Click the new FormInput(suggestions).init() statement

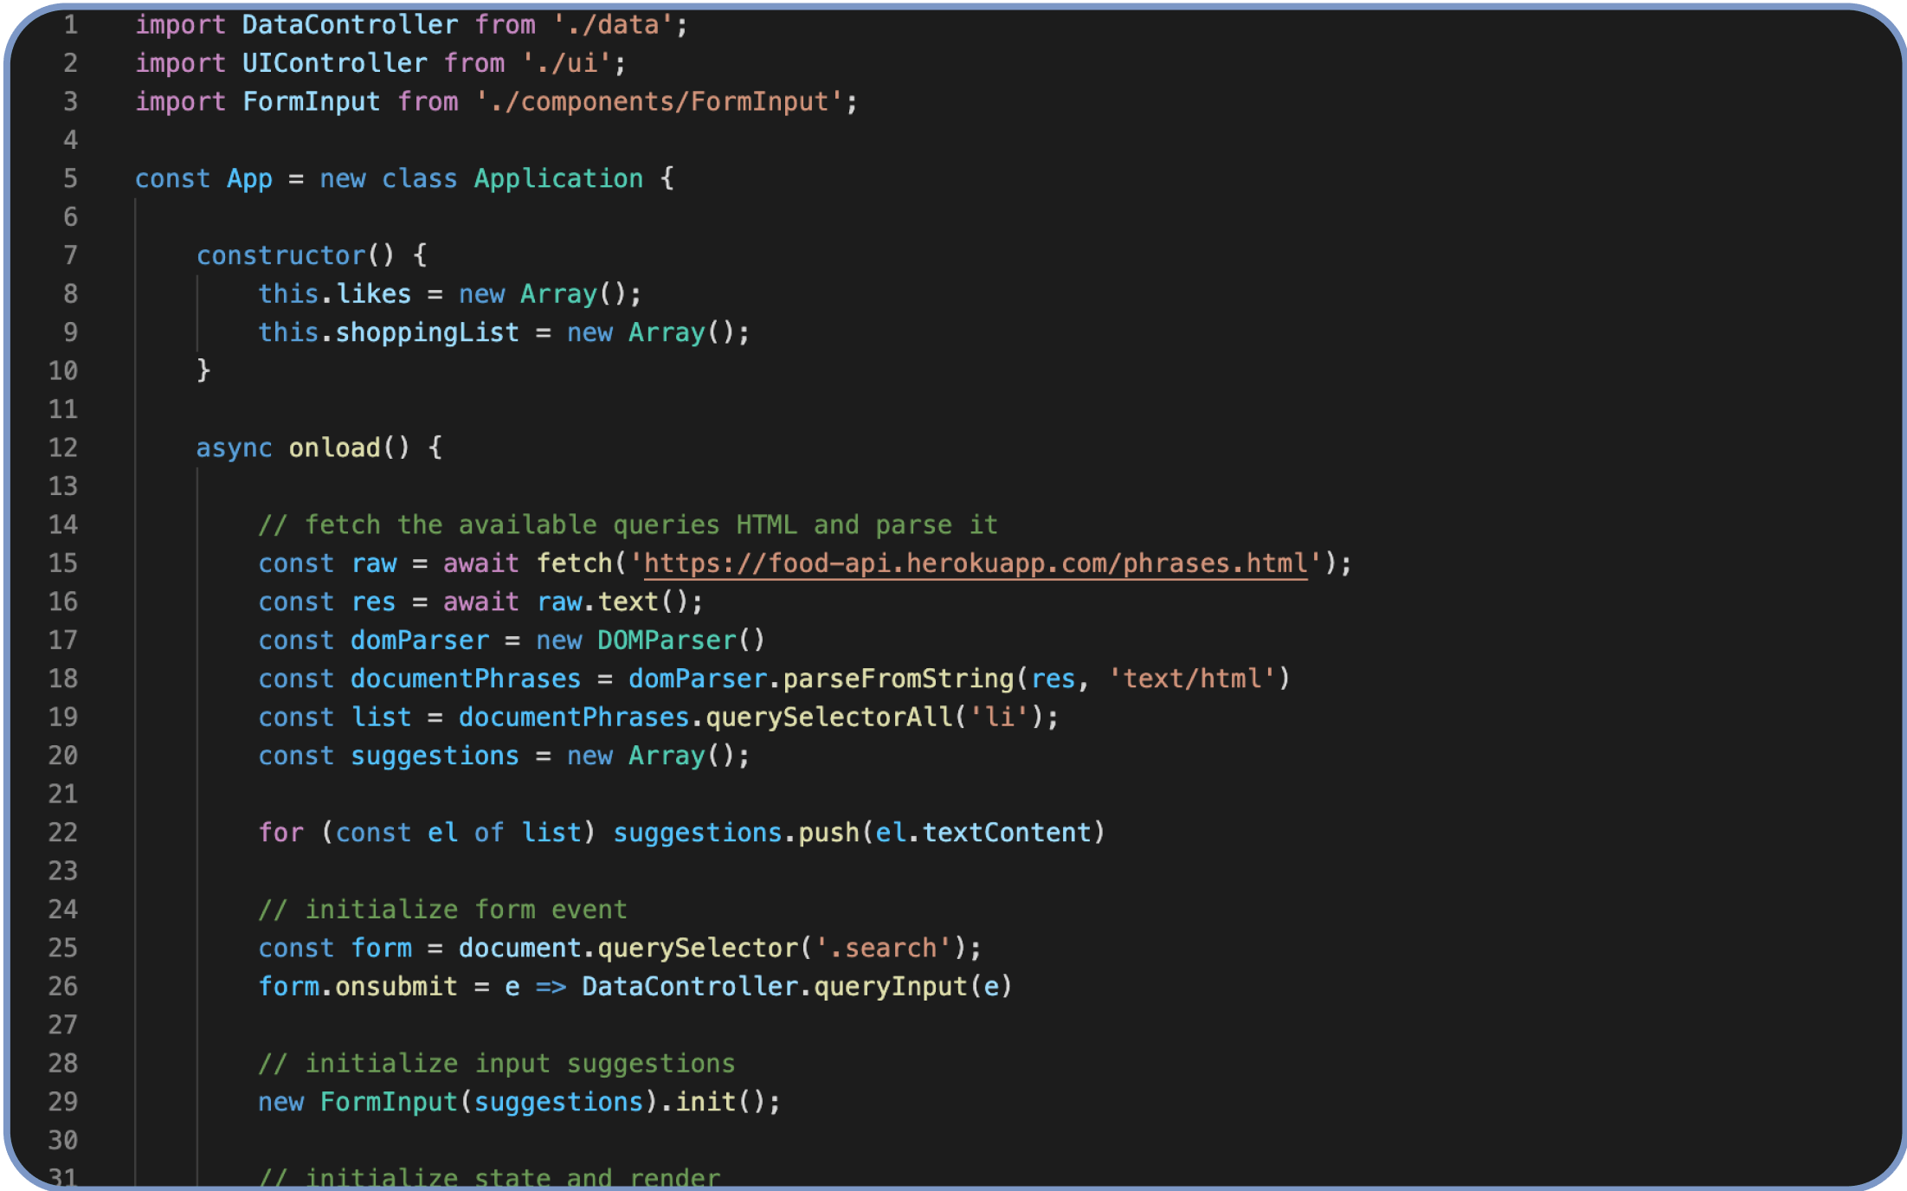(x=519, y=1101)
